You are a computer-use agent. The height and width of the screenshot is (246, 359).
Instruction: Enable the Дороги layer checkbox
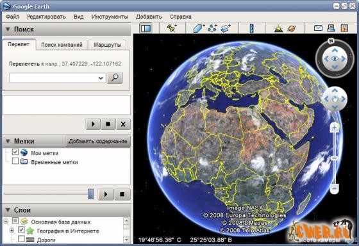pos(21,239)
